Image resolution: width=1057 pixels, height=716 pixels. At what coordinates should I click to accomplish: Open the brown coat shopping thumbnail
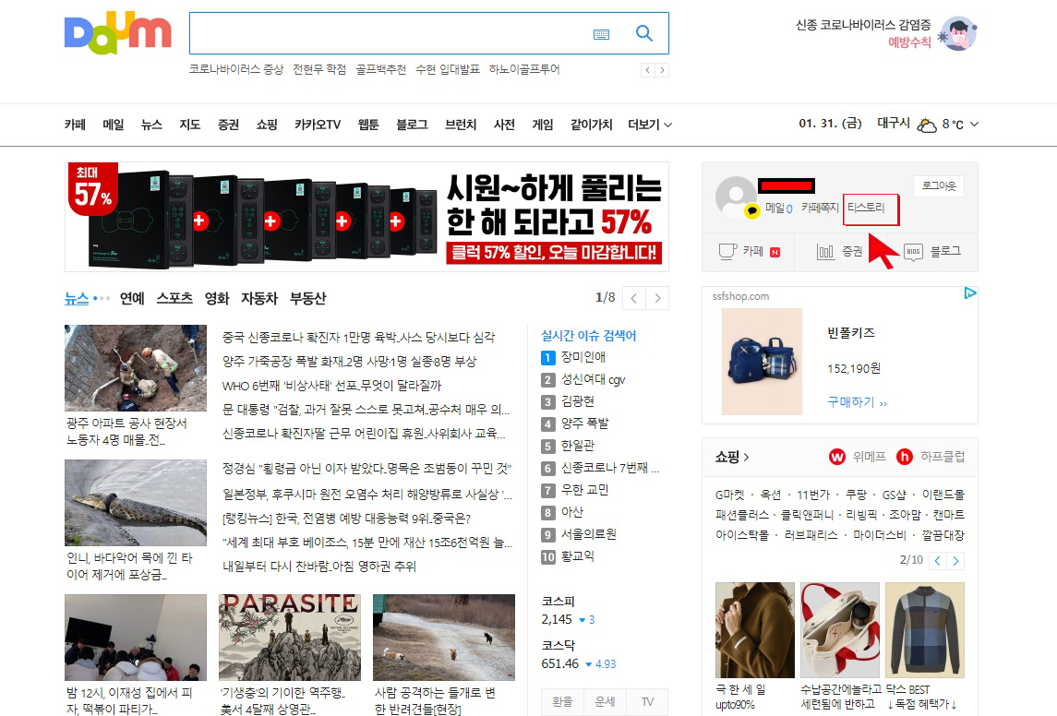pos(755,630)
